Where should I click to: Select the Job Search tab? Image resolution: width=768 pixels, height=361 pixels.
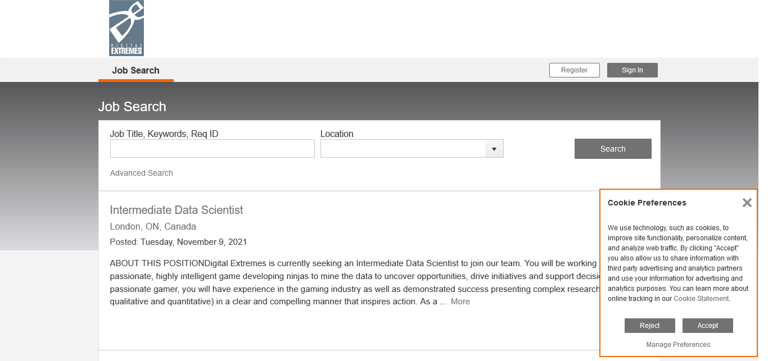(135, 70)
